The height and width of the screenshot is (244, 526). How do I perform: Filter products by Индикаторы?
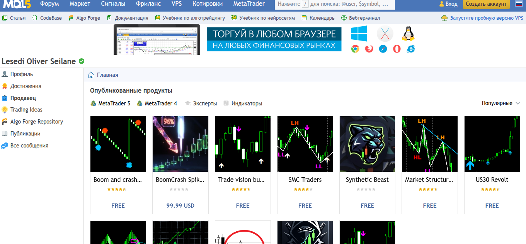click(x=243, y=103)
